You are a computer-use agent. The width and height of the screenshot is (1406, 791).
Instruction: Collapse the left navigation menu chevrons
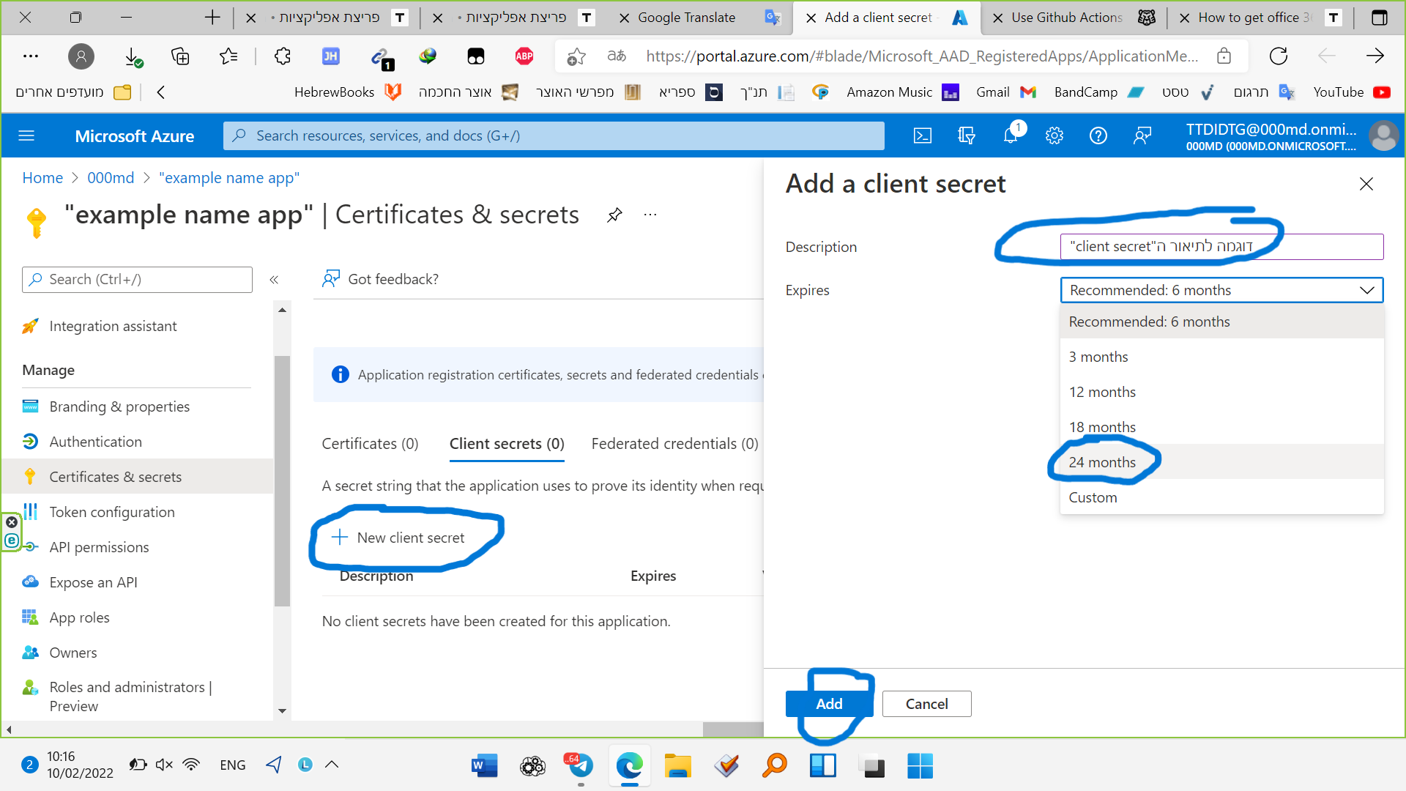[x=274, y=280]
